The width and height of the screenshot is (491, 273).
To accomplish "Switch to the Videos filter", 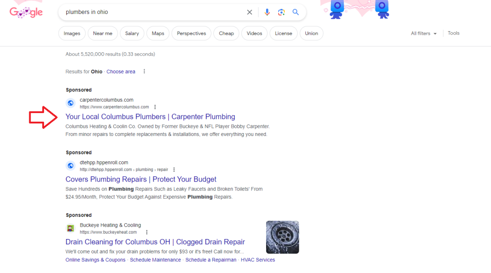I will point(254,34).
